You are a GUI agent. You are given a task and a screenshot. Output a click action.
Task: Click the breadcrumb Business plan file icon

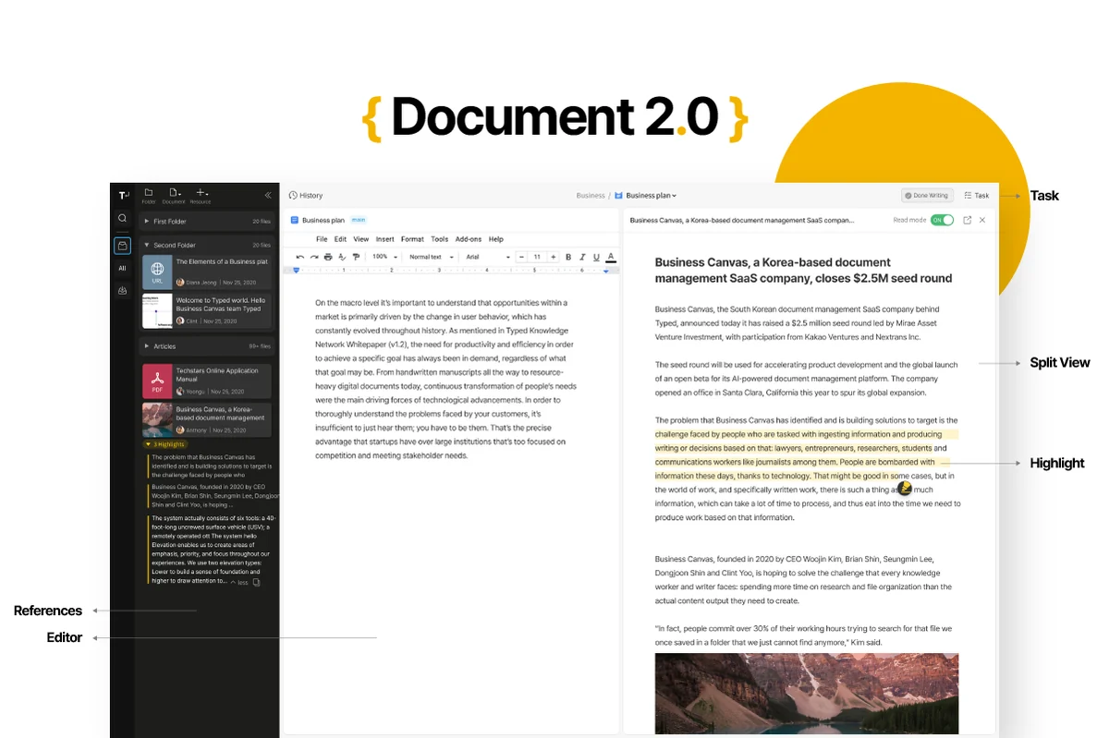(618, 196)
